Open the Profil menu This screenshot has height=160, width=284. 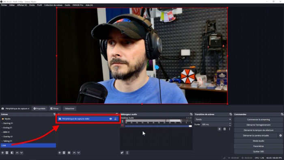click(x=39, y=5)
